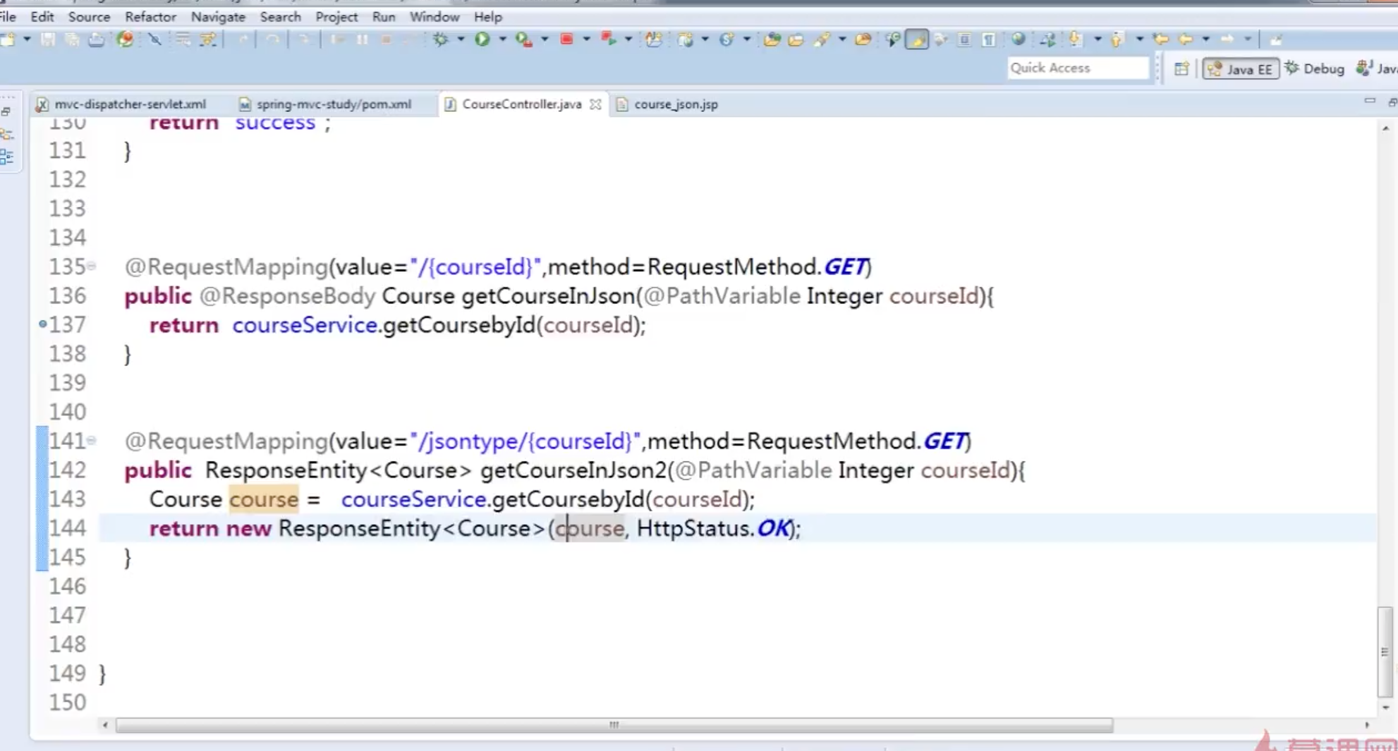Screen dimensions: 1398x751
Task: Close the CourseController.java tab
Action: tap(595, 104)
